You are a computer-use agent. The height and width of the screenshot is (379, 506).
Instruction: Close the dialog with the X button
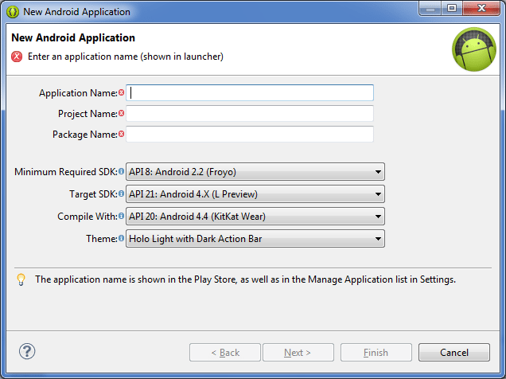481,8
